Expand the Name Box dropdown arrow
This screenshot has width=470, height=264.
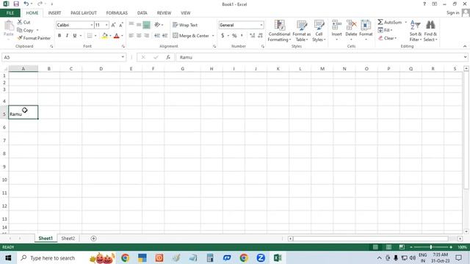123,57
